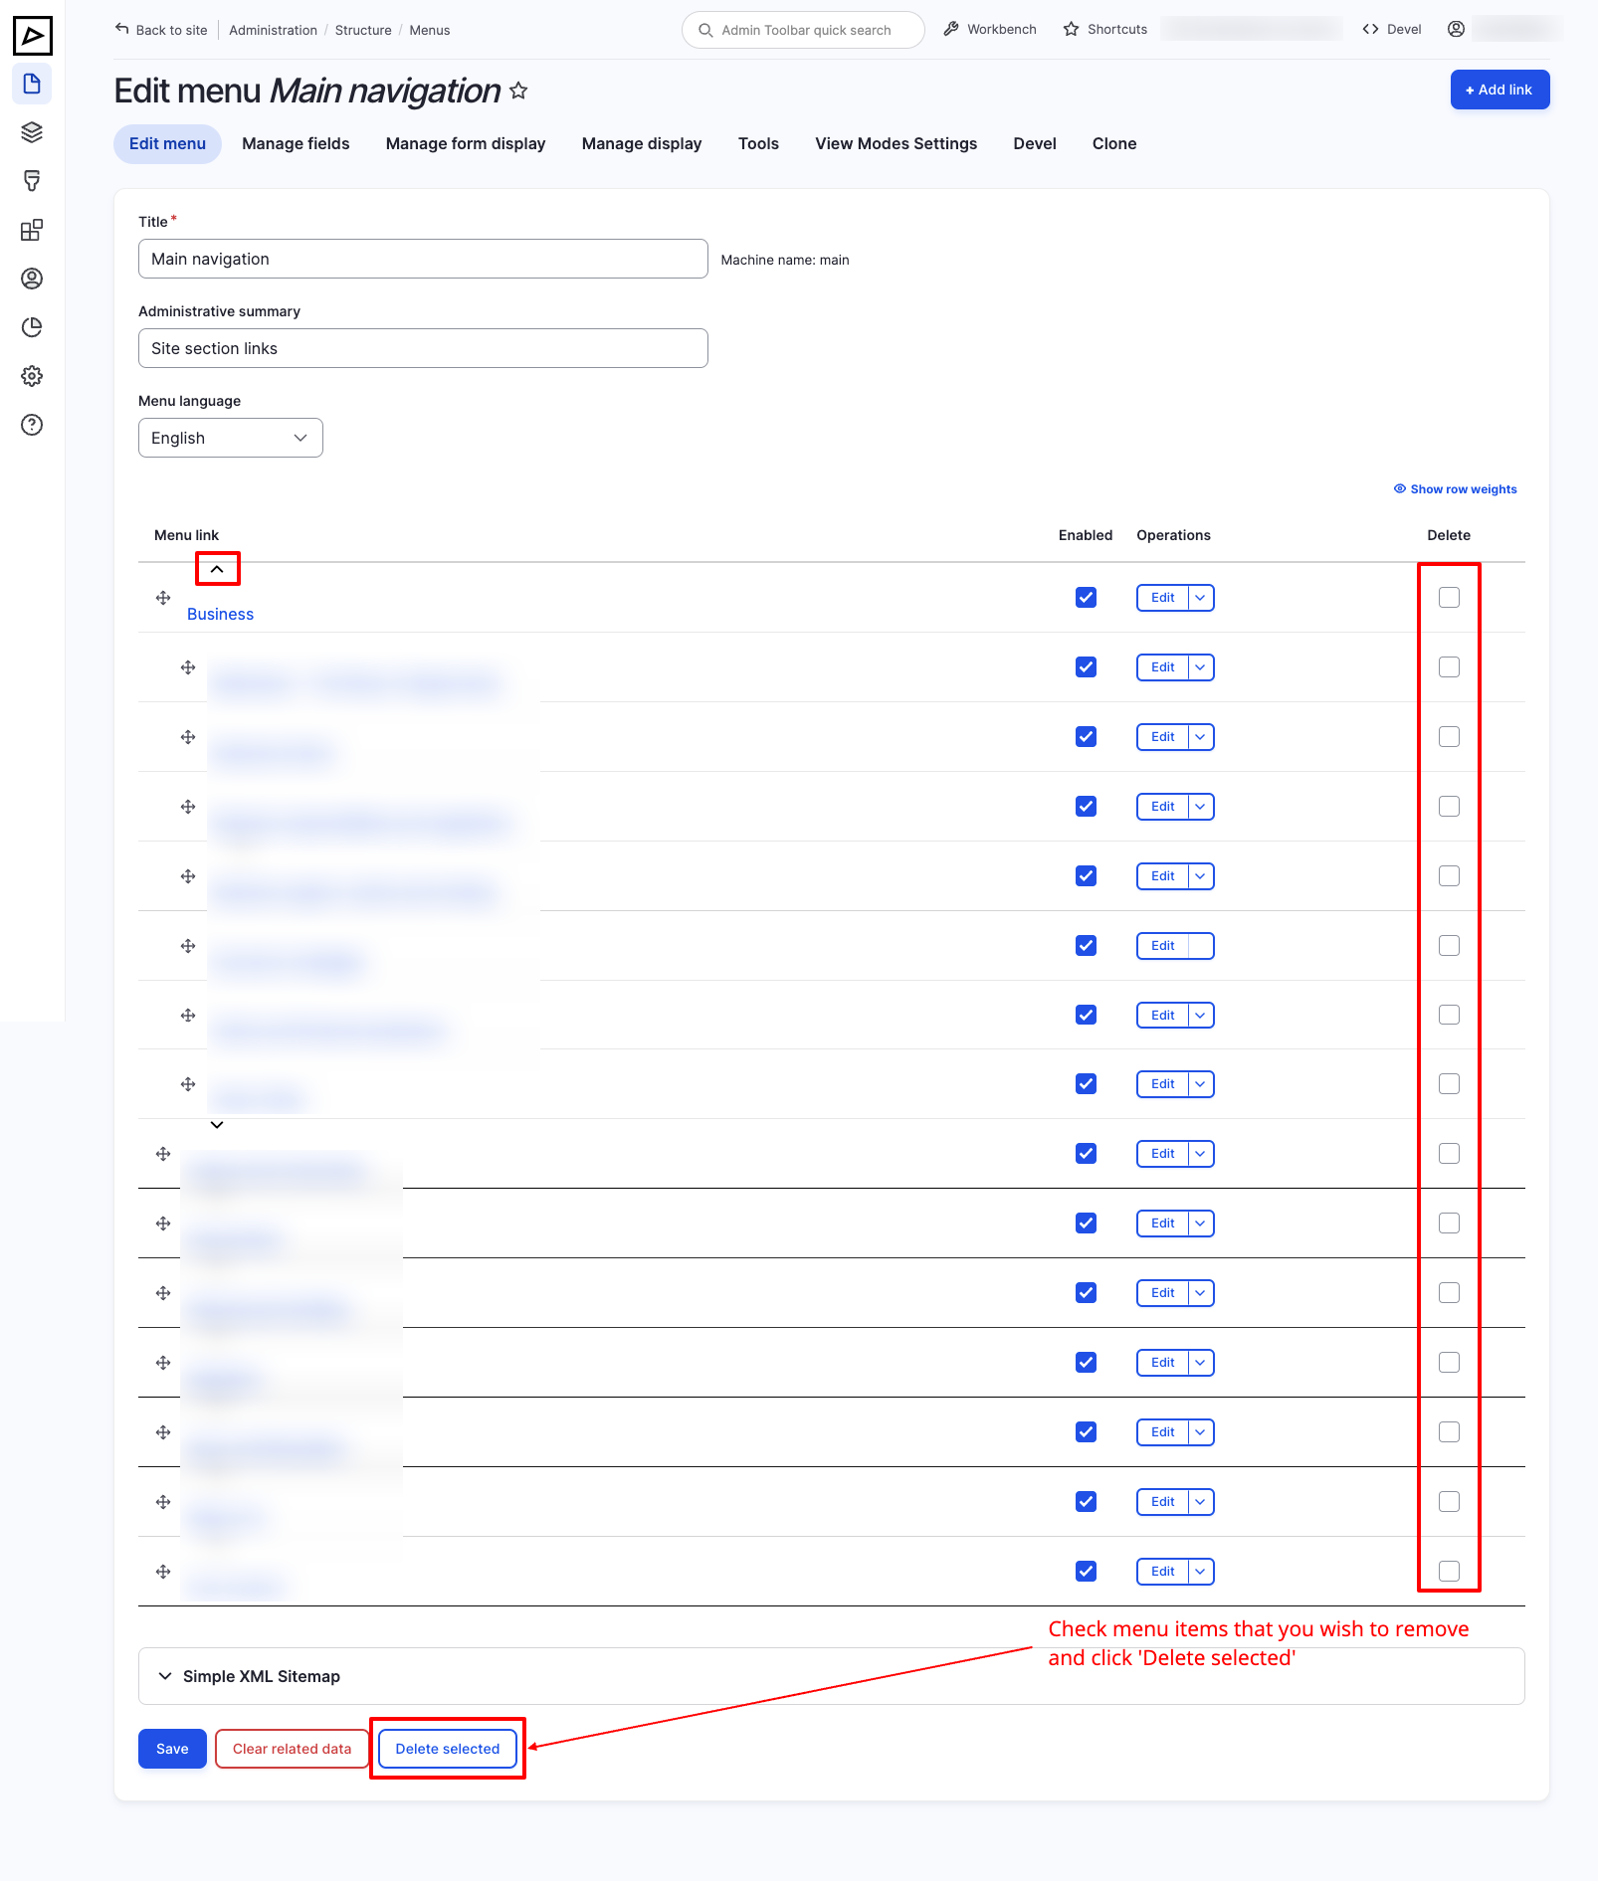Open the Clone tab
The image size is (1598, 1883).
coord(1113,143)
